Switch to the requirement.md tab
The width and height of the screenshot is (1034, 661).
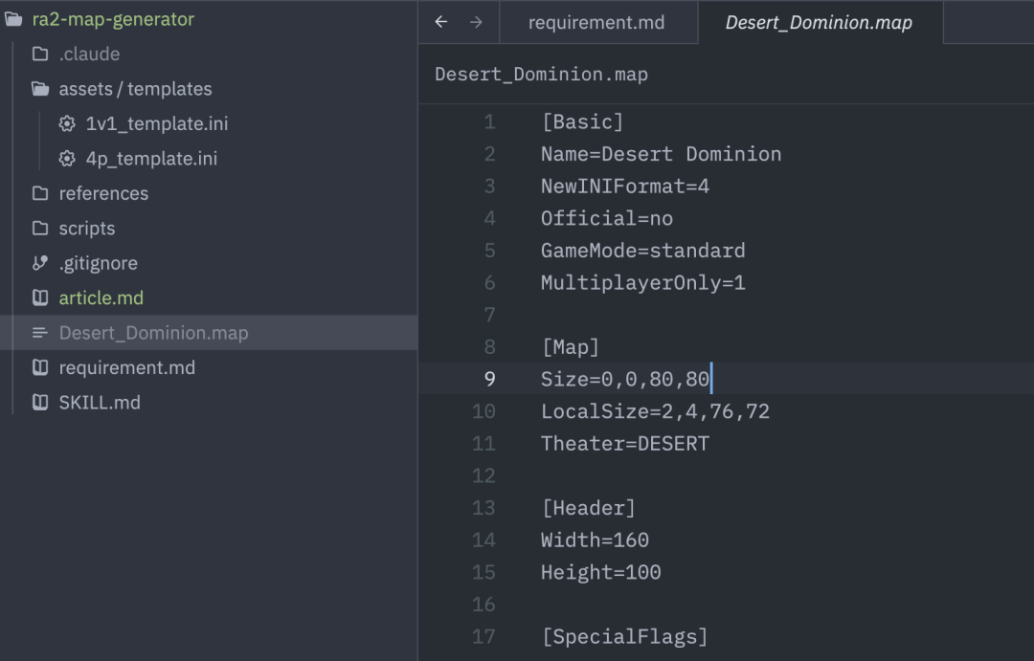tap(596, 22)
